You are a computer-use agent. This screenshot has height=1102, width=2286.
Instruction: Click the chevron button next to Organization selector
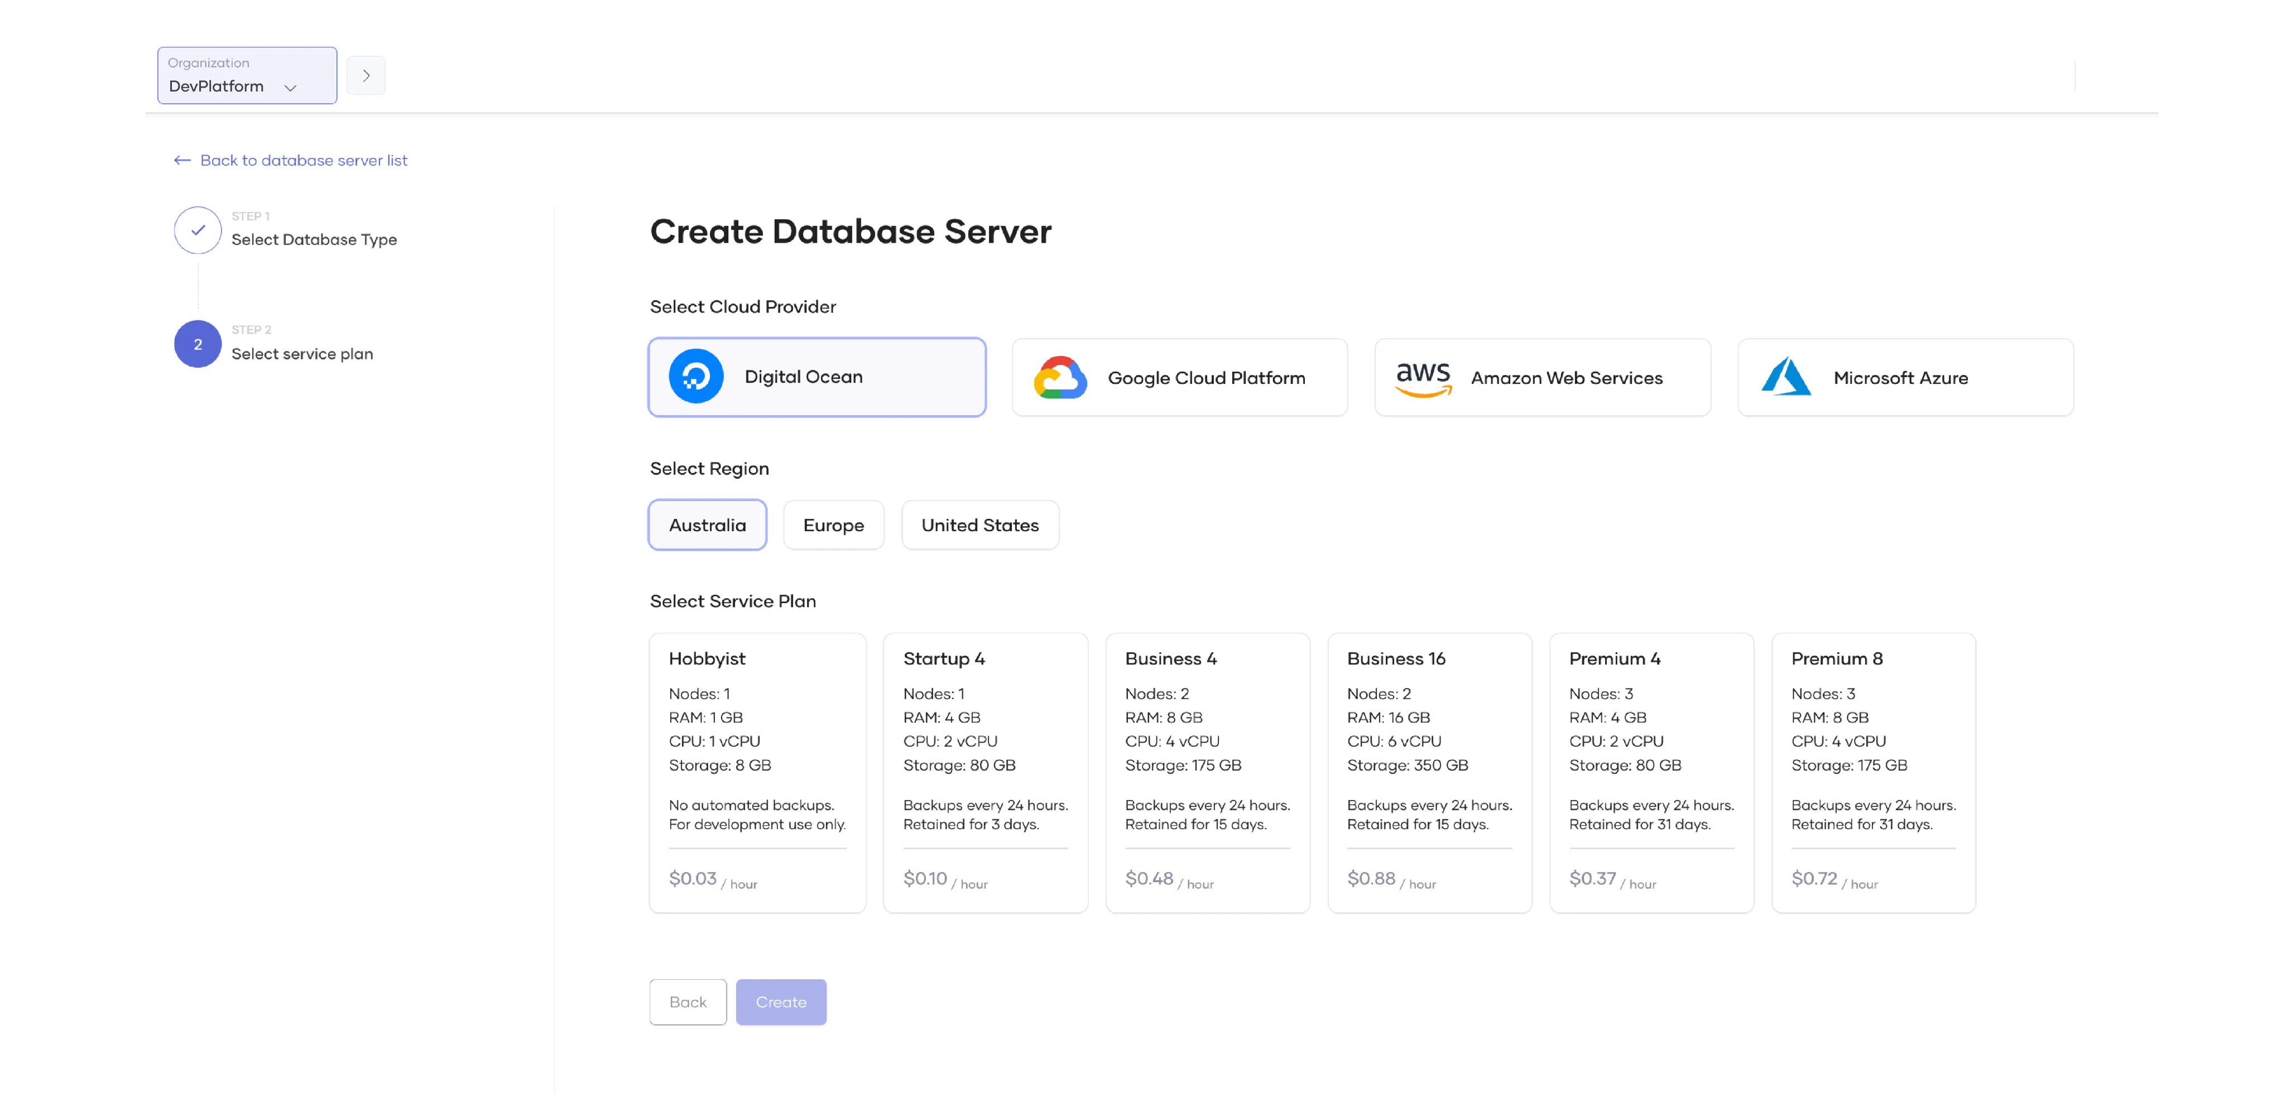[366, 75]
